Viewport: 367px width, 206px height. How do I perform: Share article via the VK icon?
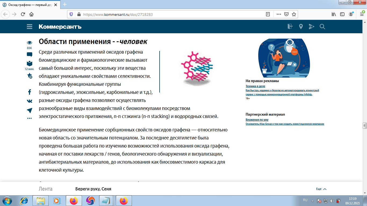point(29,101)
